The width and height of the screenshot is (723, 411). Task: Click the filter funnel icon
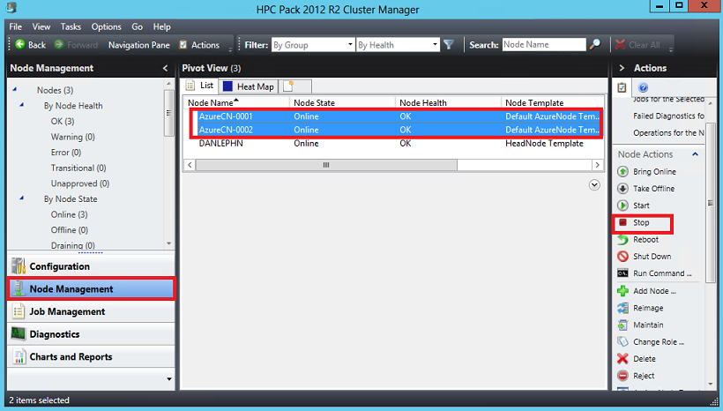point(449,44)
